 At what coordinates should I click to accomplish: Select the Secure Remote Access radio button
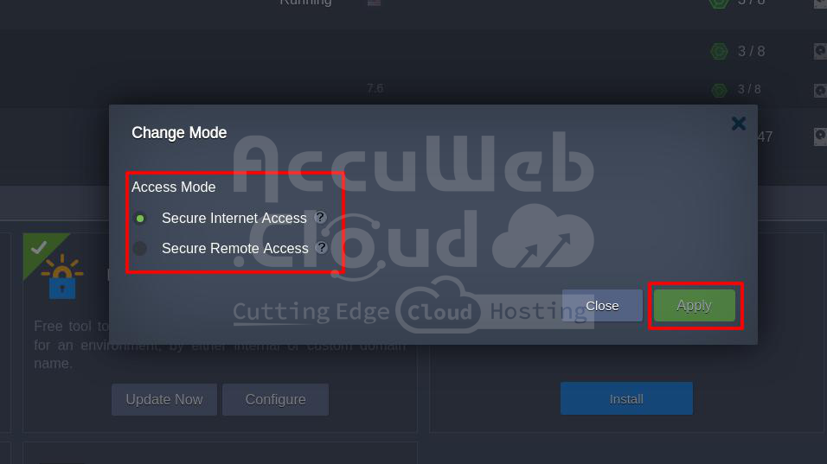tap(140, 248)
